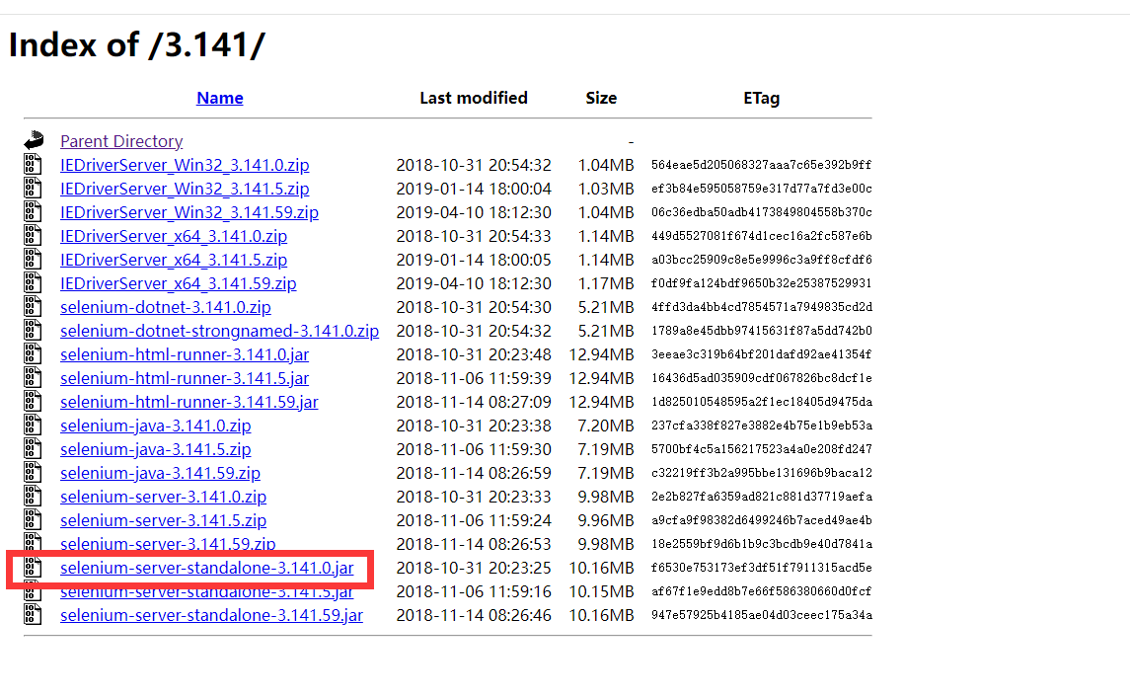
Task: Click file icon next to selenium-java-3.141.0.zip
Action: (34, 426)
